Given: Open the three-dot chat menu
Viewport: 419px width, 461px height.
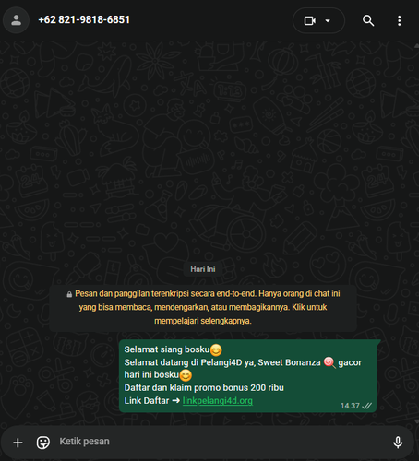Looking at the screenshot, I should (x=399, y=20).
